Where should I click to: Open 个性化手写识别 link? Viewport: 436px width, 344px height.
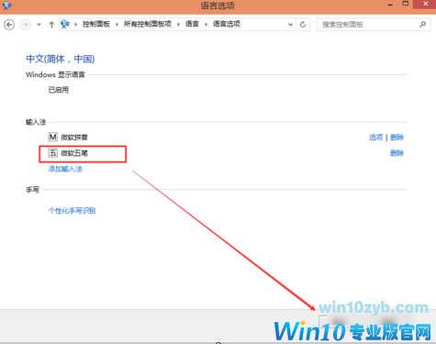pyautogui.click(x=72, y=211)
